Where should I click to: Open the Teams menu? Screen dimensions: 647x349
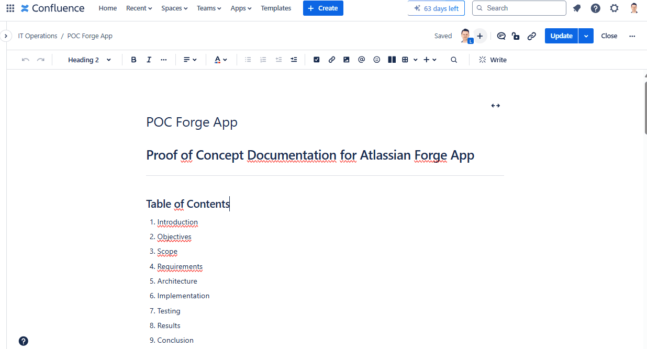(209, 8)
